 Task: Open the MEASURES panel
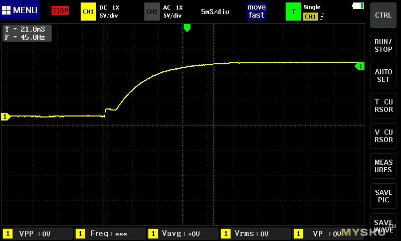coord(383,166)
